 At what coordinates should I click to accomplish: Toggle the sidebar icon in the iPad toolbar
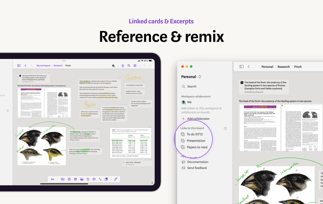point(19,65)
